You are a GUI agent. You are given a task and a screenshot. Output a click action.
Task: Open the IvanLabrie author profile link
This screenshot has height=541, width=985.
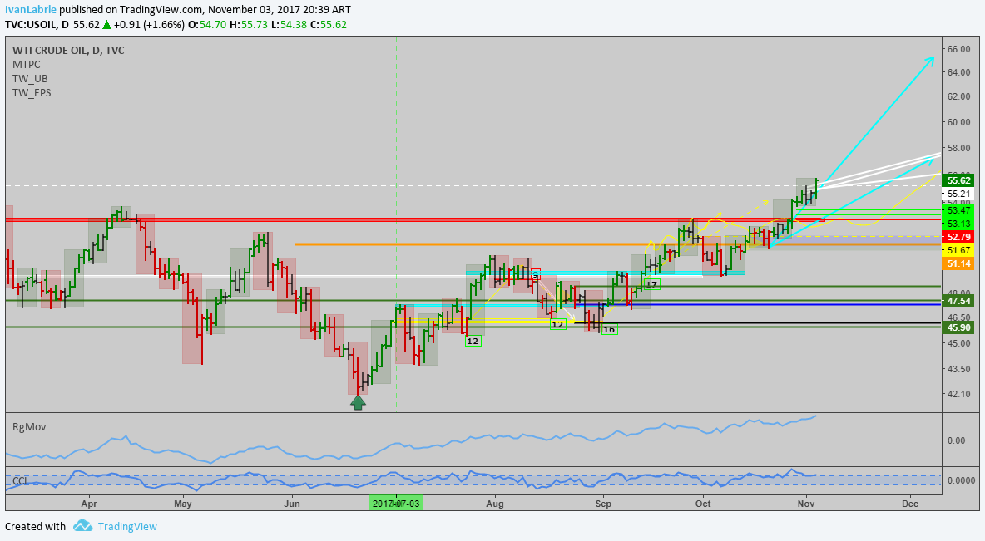click(32, 10)
